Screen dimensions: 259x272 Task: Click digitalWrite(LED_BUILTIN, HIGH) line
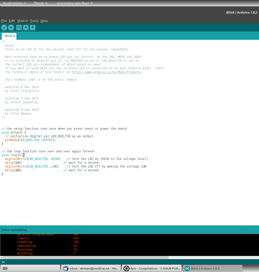click(33, 159)
